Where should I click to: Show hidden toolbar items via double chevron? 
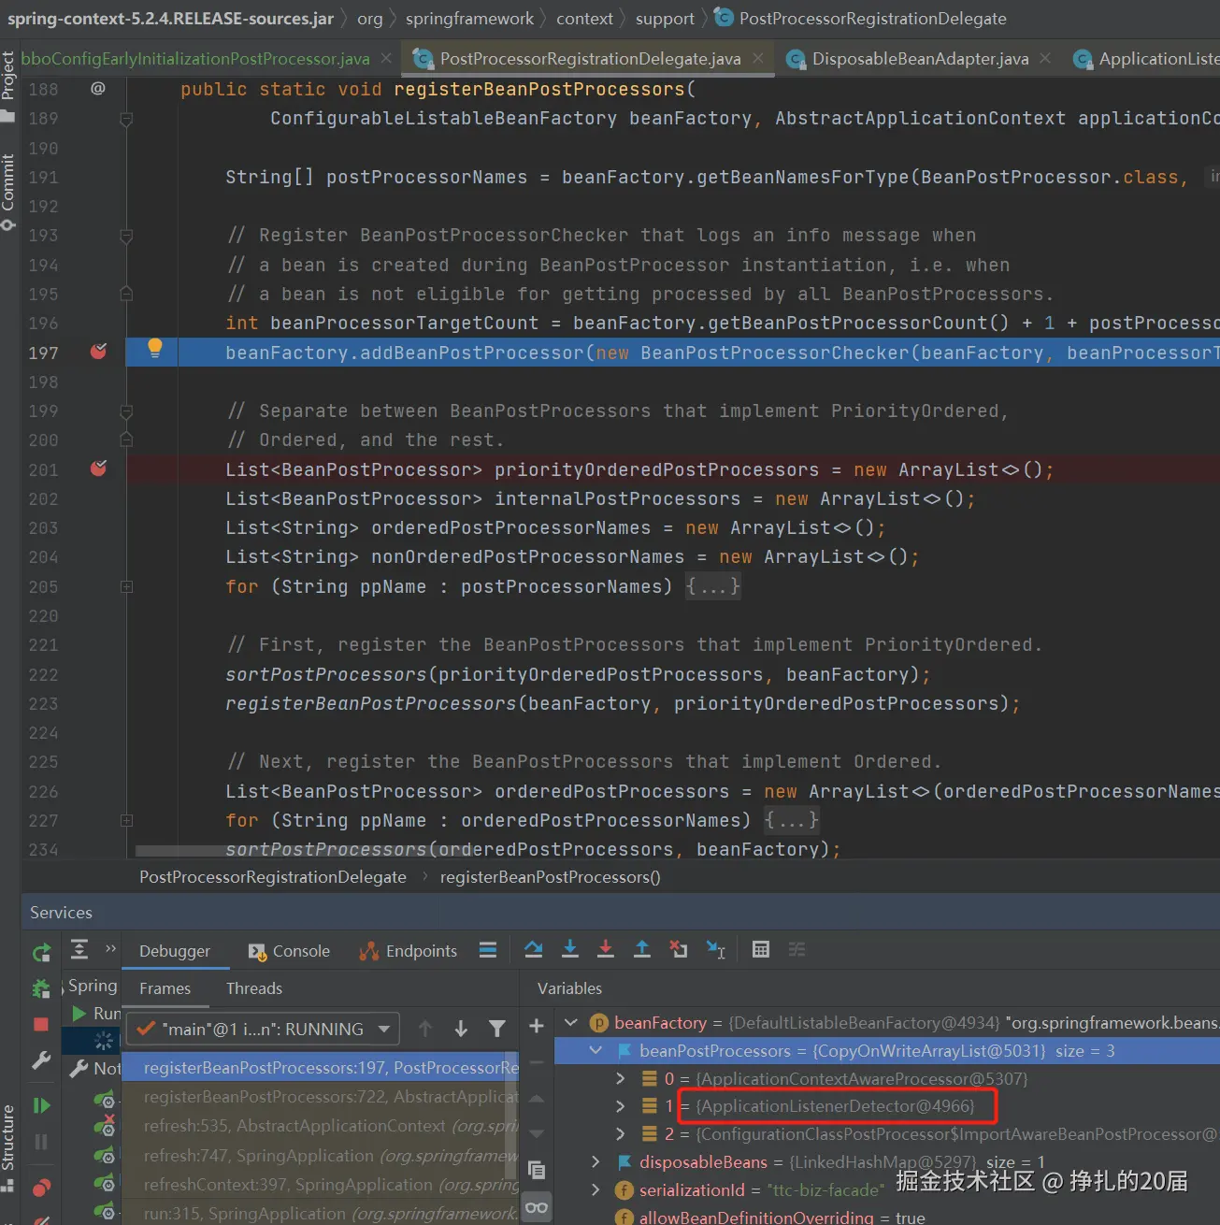[x=110, y=949]
